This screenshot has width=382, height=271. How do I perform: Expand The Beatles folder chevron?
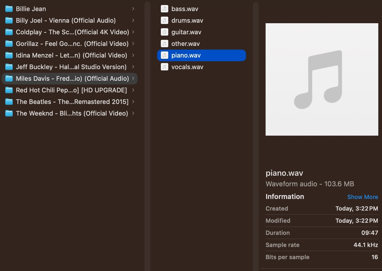pyautogui.click(x=133, y=102)
